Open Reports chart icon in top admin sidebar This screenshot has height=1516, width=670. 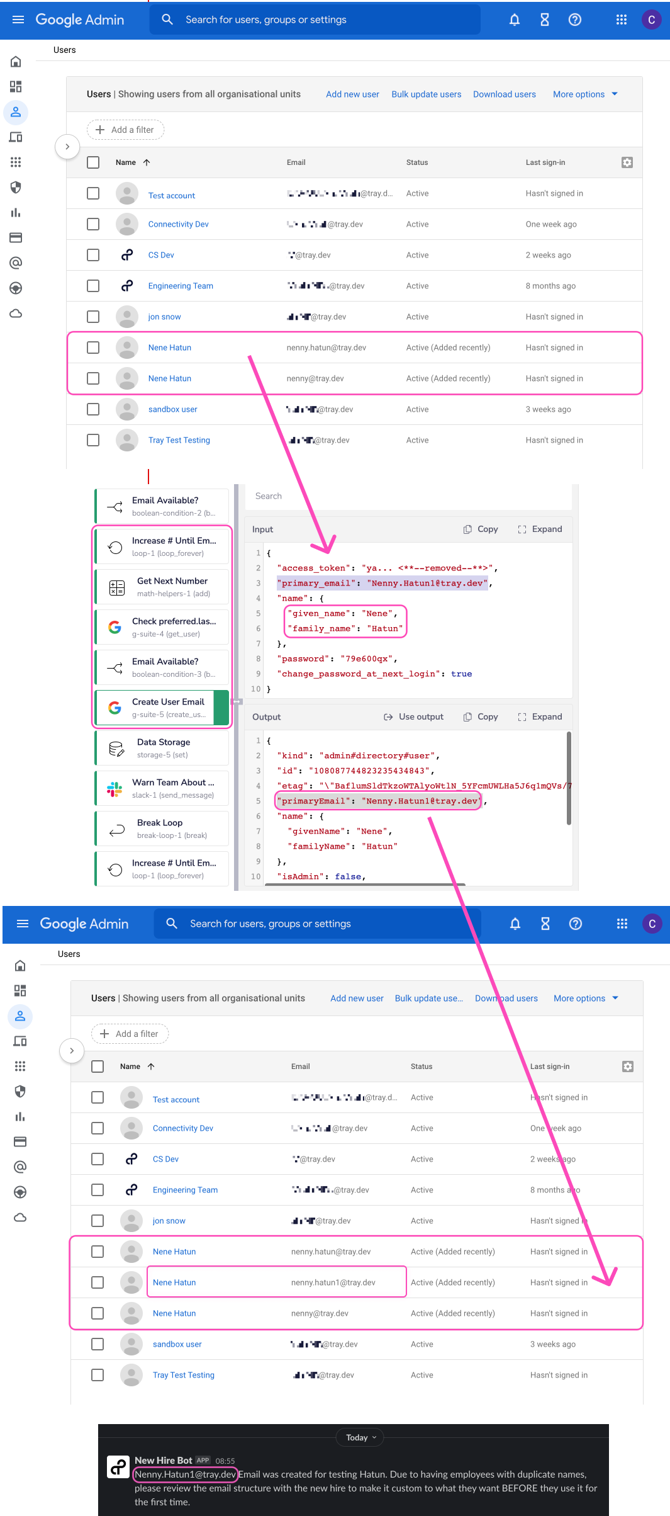(16, 212)
